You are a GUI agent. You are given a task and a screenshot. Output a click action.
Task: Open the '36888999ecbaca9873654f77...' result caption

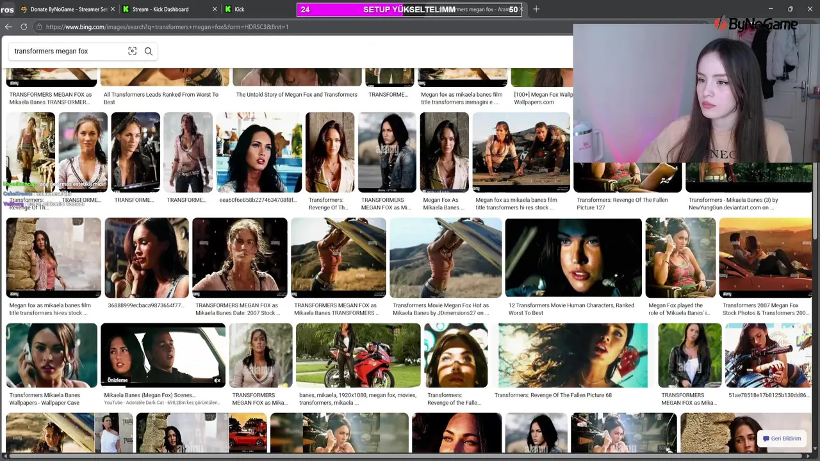pyautogui.click(x=146, y=305)
